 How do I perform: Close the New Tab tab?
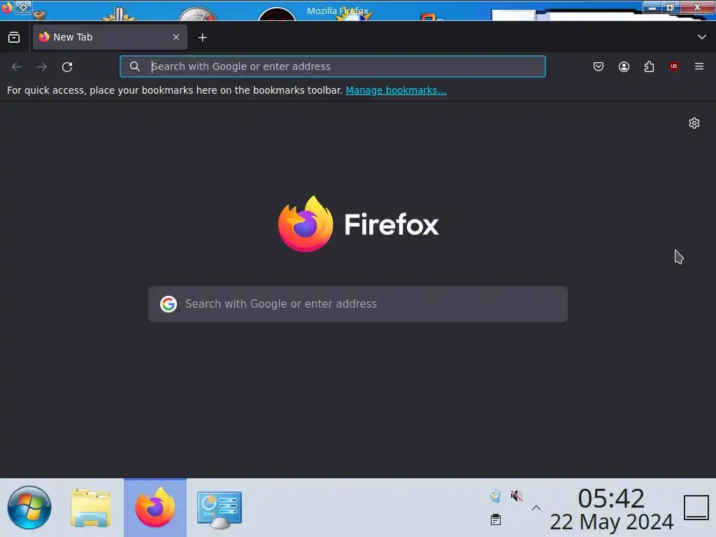(176, 37)
